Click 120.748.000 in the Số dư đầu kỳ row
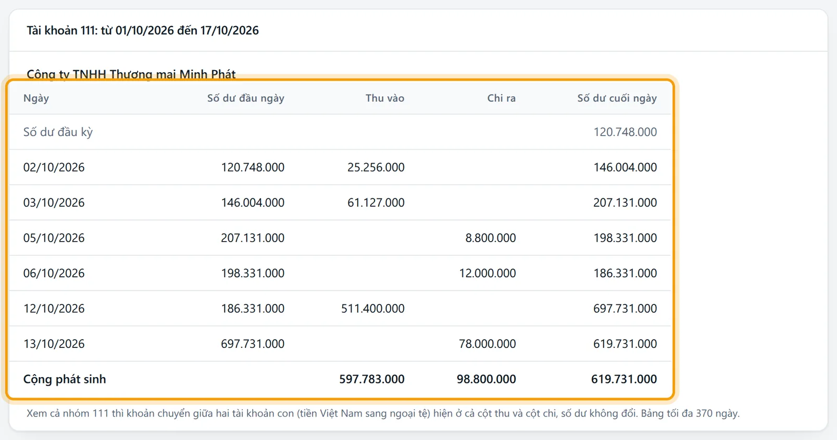837x440 pixels. point(625,132)
